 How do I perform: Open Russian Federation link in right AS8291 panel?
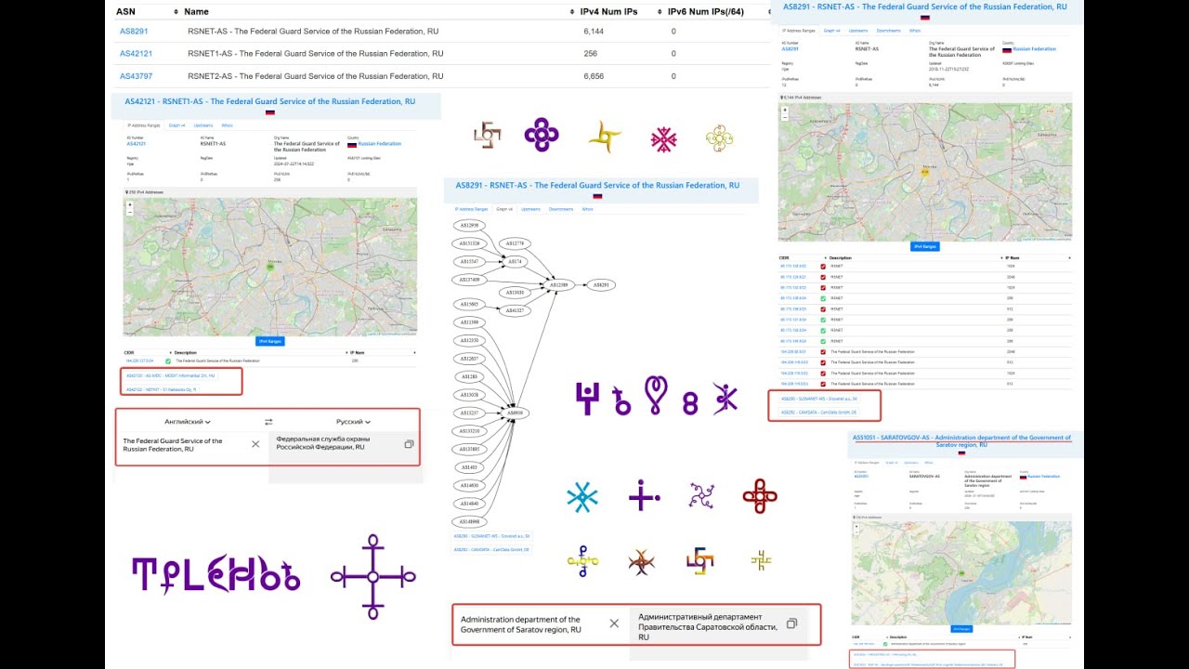[x=1034, y=49]
